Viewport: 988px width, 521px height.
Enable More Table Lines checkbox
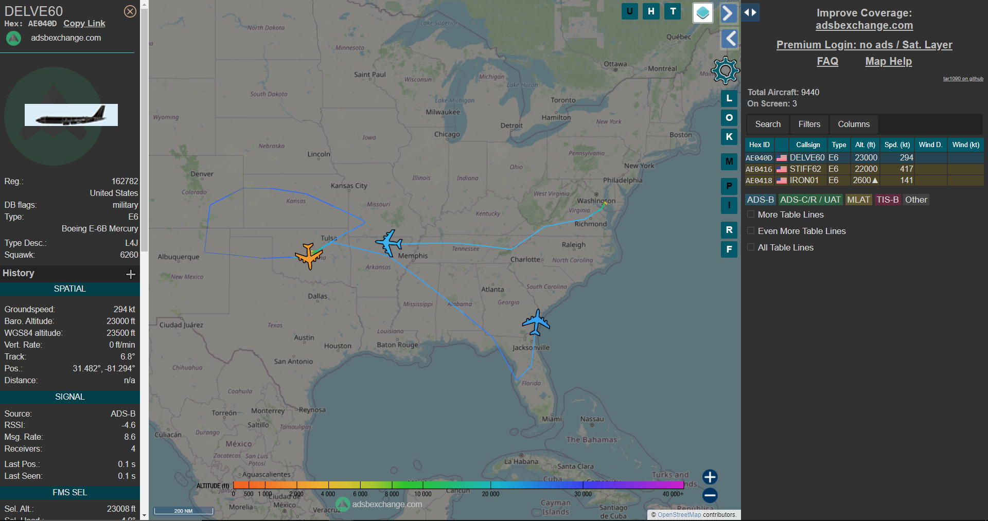[751, 214]
